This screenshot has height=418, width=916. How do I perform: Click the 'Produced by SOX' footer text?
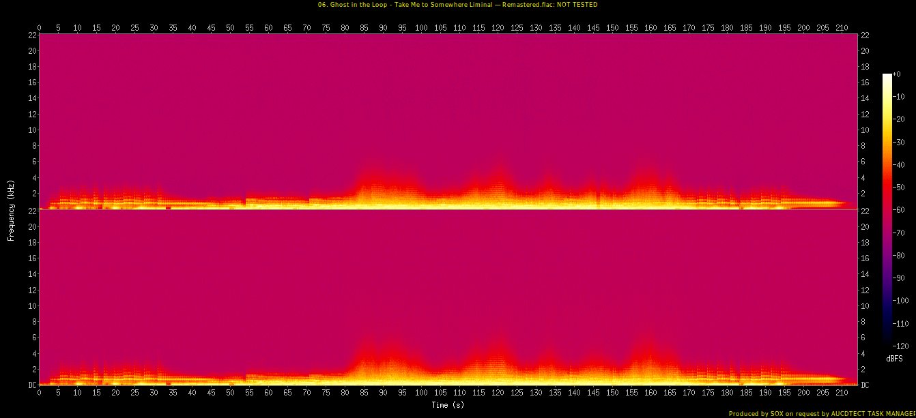tap(822, 413)
